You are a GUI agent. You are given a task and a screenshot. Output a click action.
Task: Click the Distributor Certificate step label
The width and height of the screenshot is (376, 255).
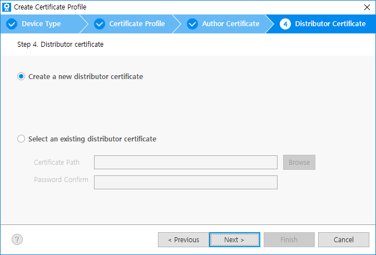click(330, 24)
